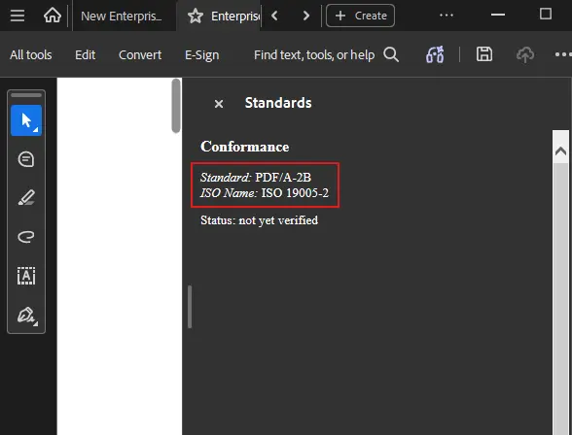Open the E-Sign menu

point(201,55)
